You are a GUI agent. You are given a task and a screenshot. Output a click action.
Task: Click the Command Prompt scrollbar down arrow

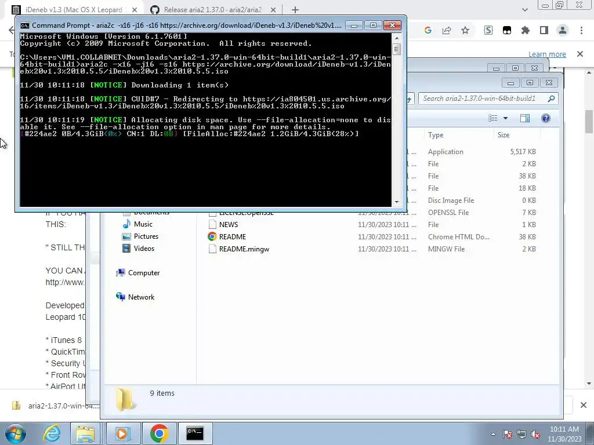point(397,202)
